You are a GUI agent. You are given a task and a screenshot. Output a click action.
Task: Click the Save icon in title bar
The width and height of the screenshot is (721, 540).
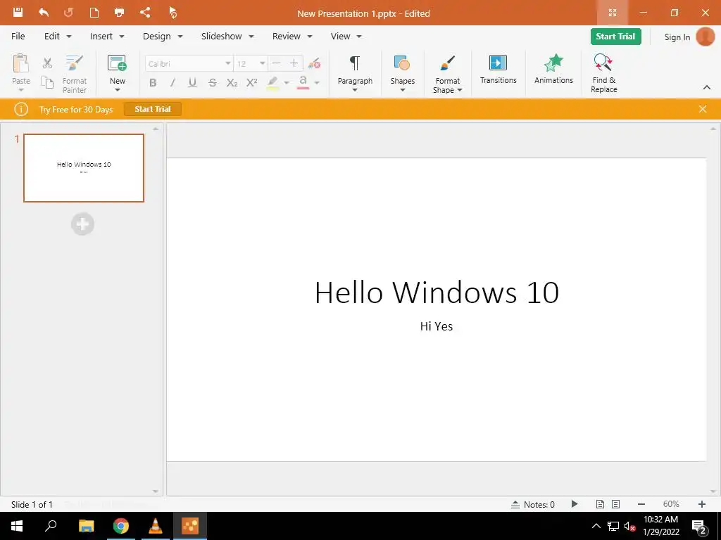(x=18, y=13)
